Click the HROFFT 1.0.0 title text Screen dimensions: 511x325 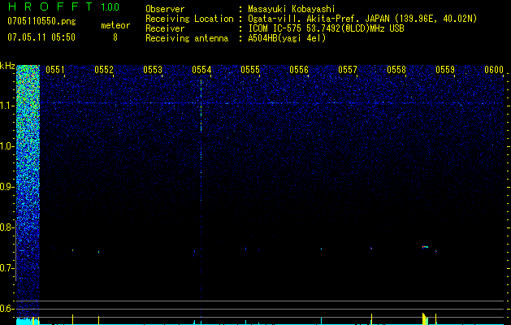(x=63, y=6)
